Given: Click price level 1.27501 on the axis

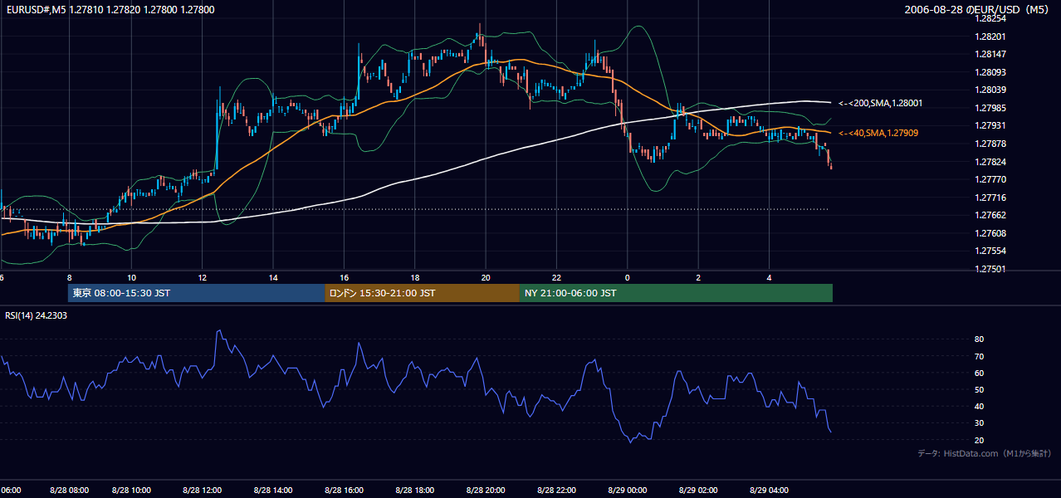Looking at the screenshot, I should click(991, 269).
